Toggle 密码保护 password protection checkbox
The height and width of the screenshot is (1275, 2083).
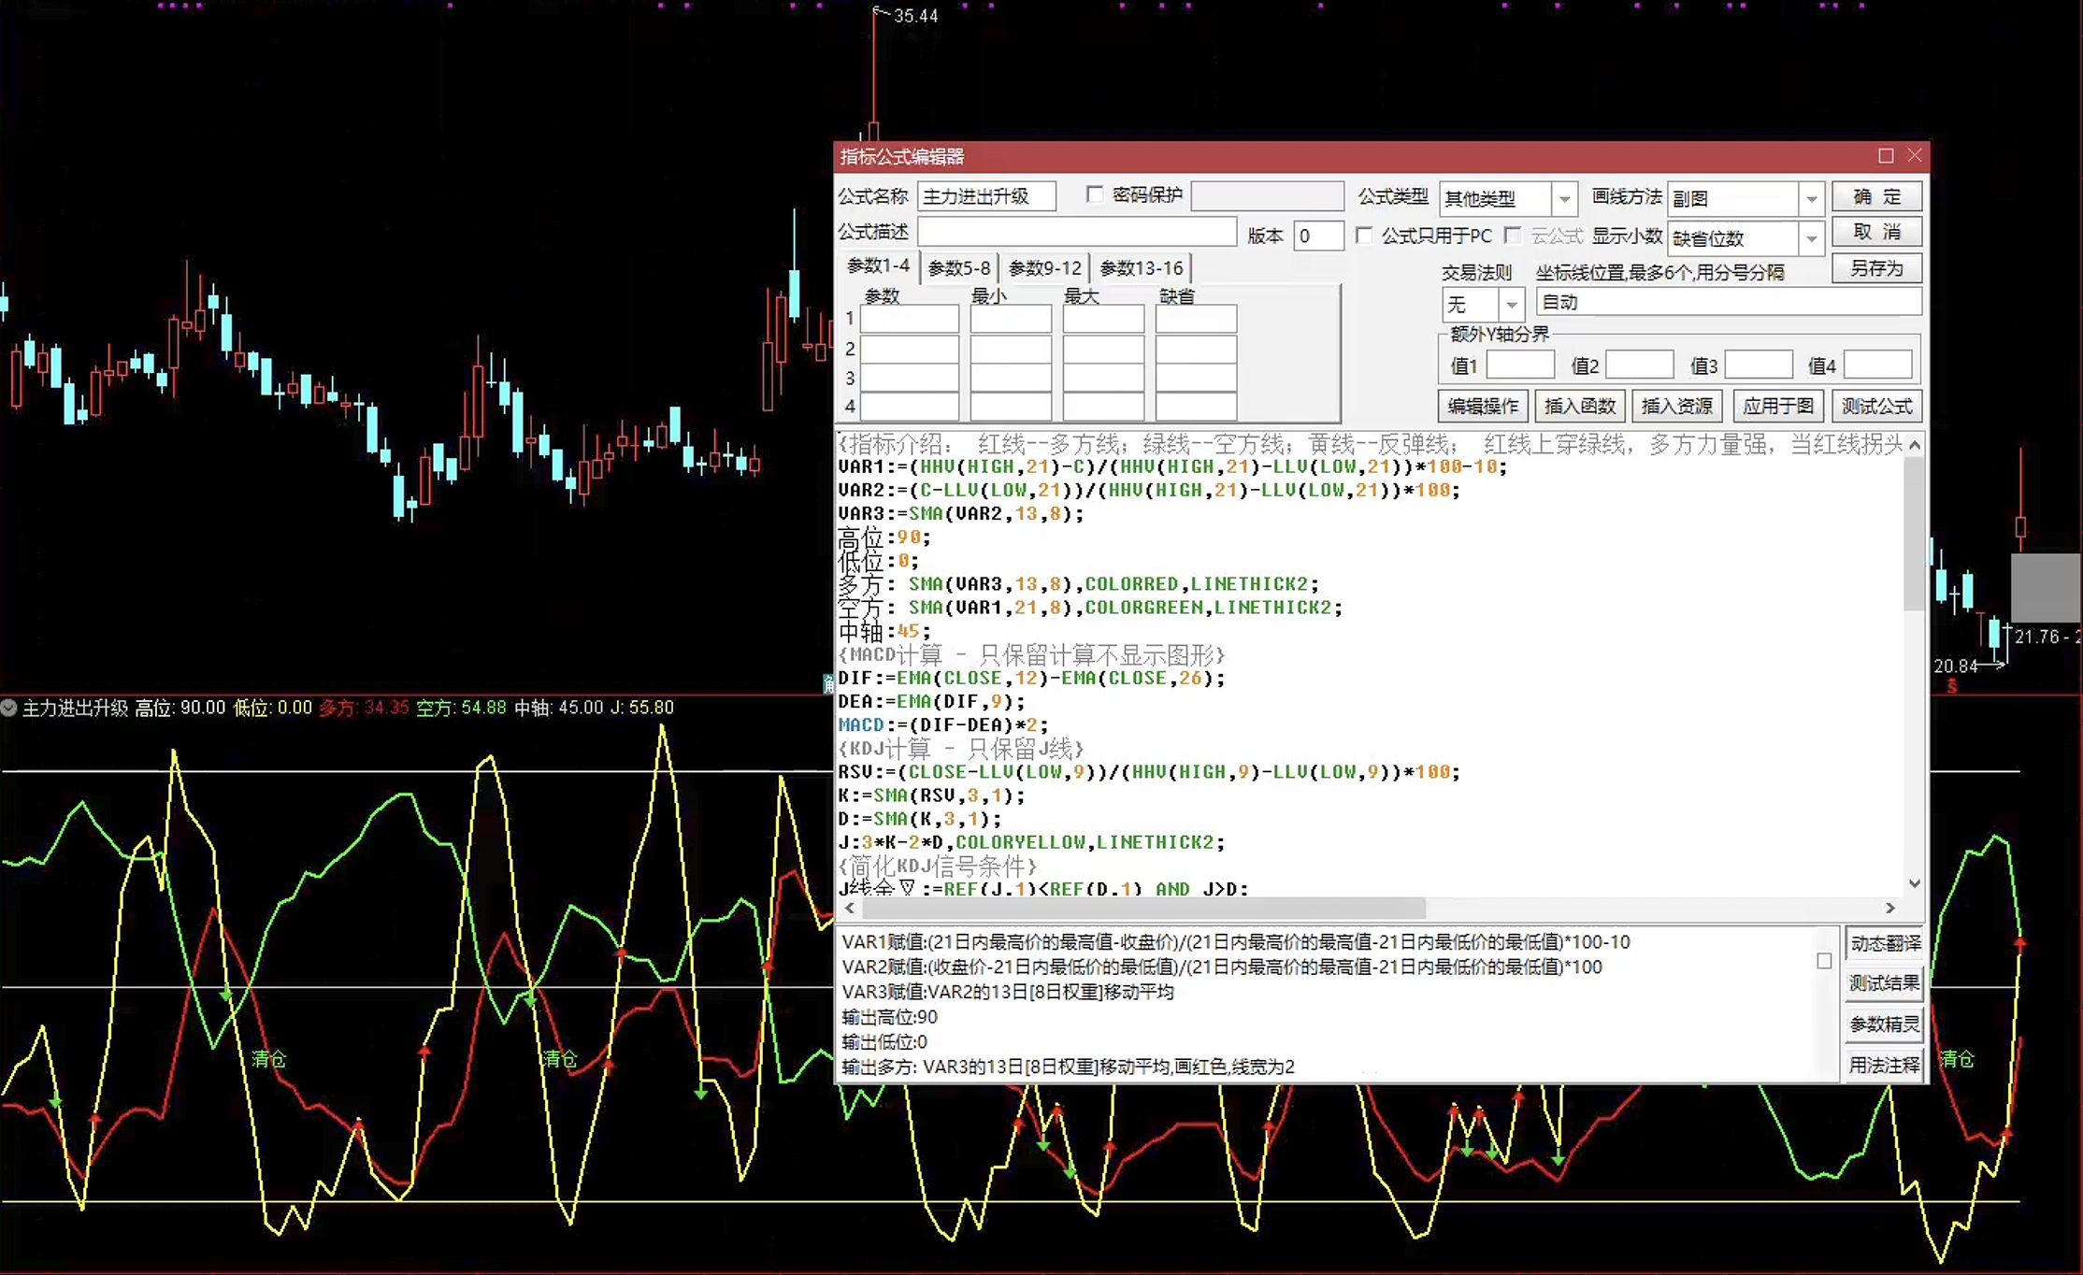point(1095,194)
